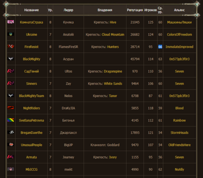Select the MbICCG clan crest icon

[x=11, y=169]
